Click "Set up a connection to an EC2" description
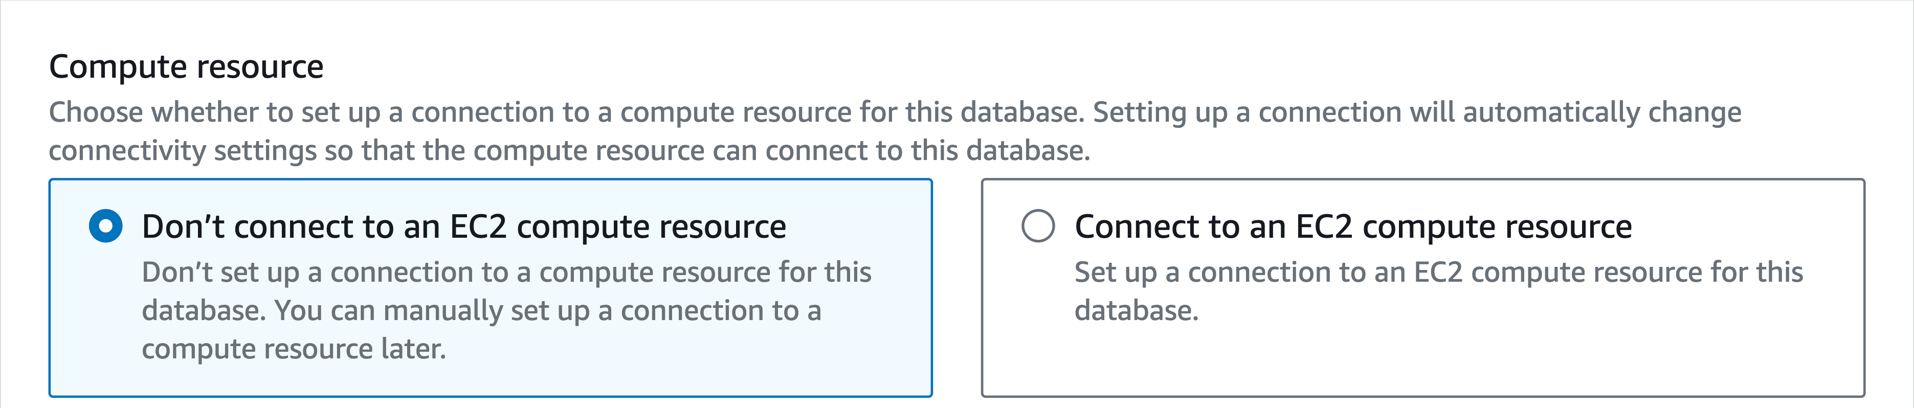Image resolution: width=1914 pixels, height=408 pixels. click(x=1438, y=272)
